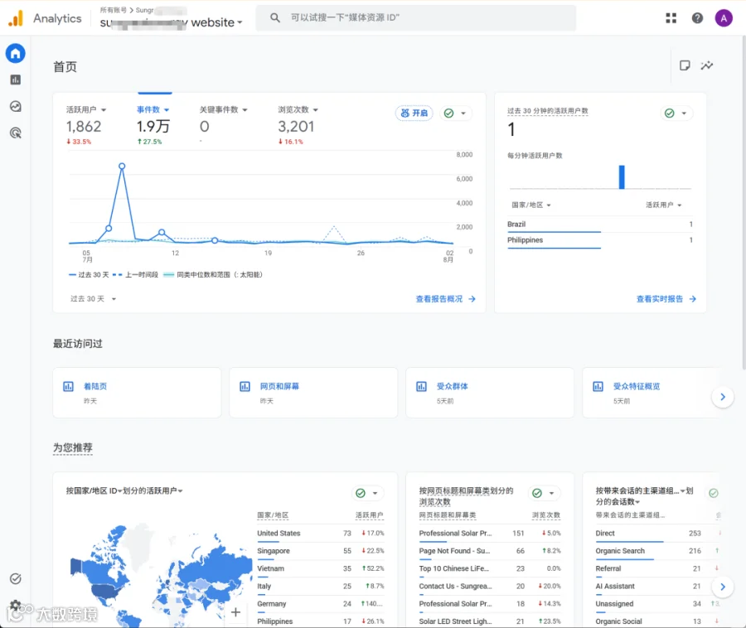Go to Home in left sidebar
The width and height of the screenshot is (746, 628).
pos(15,53)
